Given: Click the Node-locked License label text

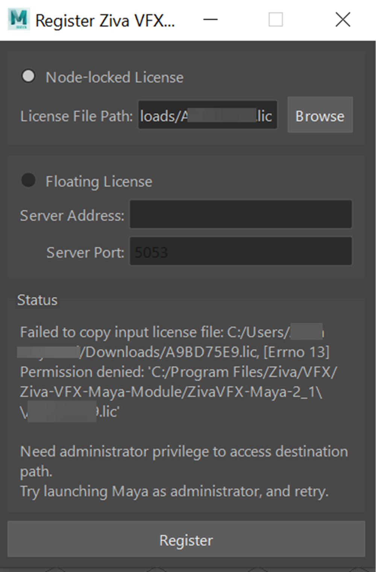Looking at the screenshot, I should click(x=115, y=77).
